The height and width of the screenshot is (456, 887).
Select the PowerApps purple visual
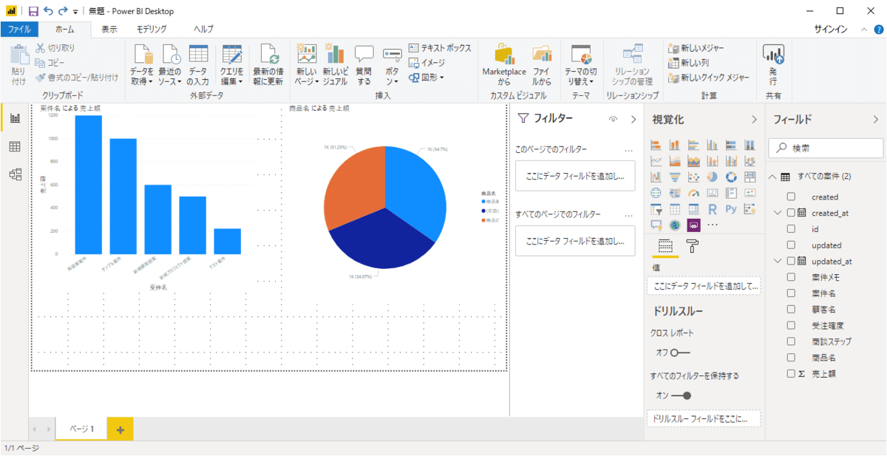694,225
